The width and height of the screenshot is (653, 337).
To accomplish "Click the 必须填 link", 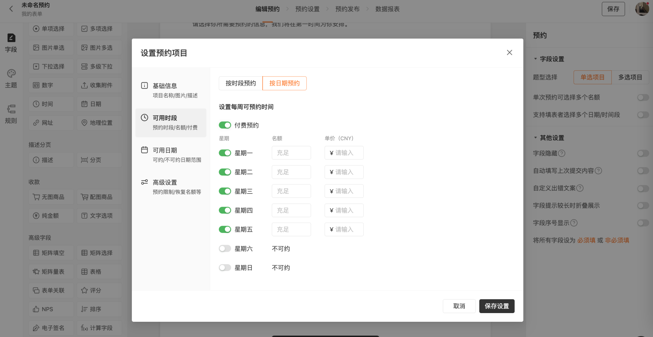I will 586,240.
